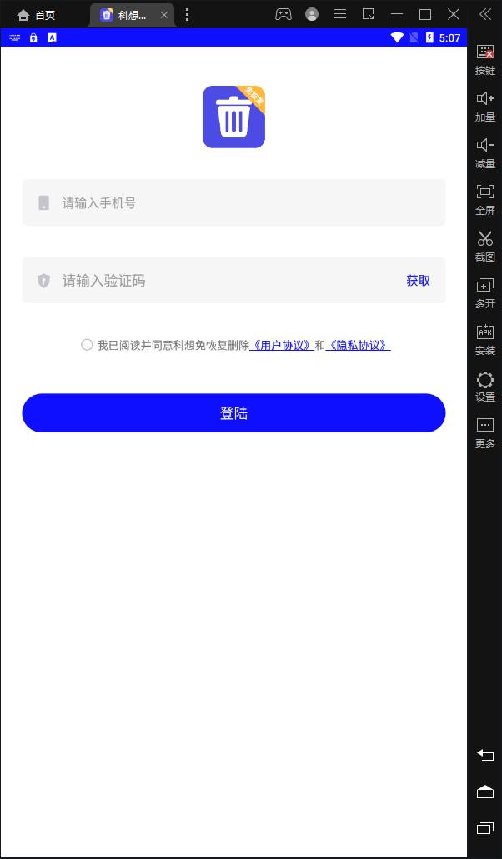Focus the 请输入手机号 phone number field
502x859 pixels.
[x=233, y=202]
